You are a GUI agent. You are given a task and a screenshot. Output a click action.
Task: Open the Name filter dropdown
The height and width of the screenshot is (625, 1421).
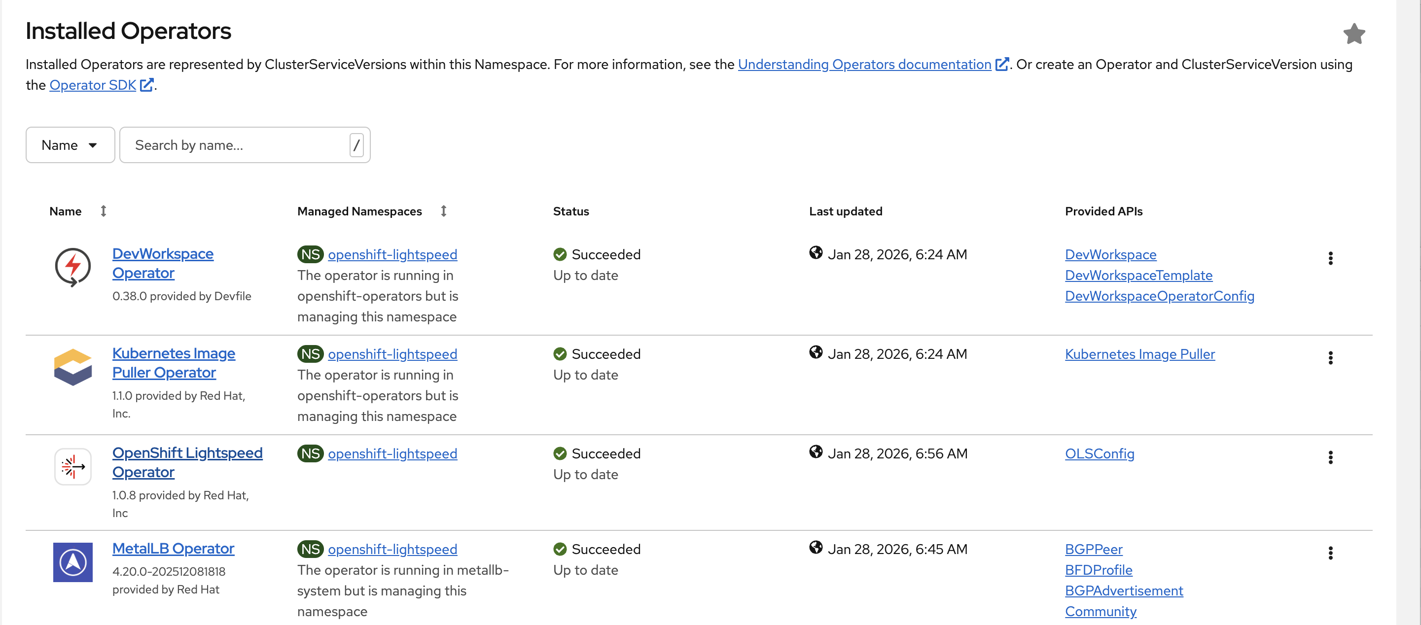click(x=70, y=144)
